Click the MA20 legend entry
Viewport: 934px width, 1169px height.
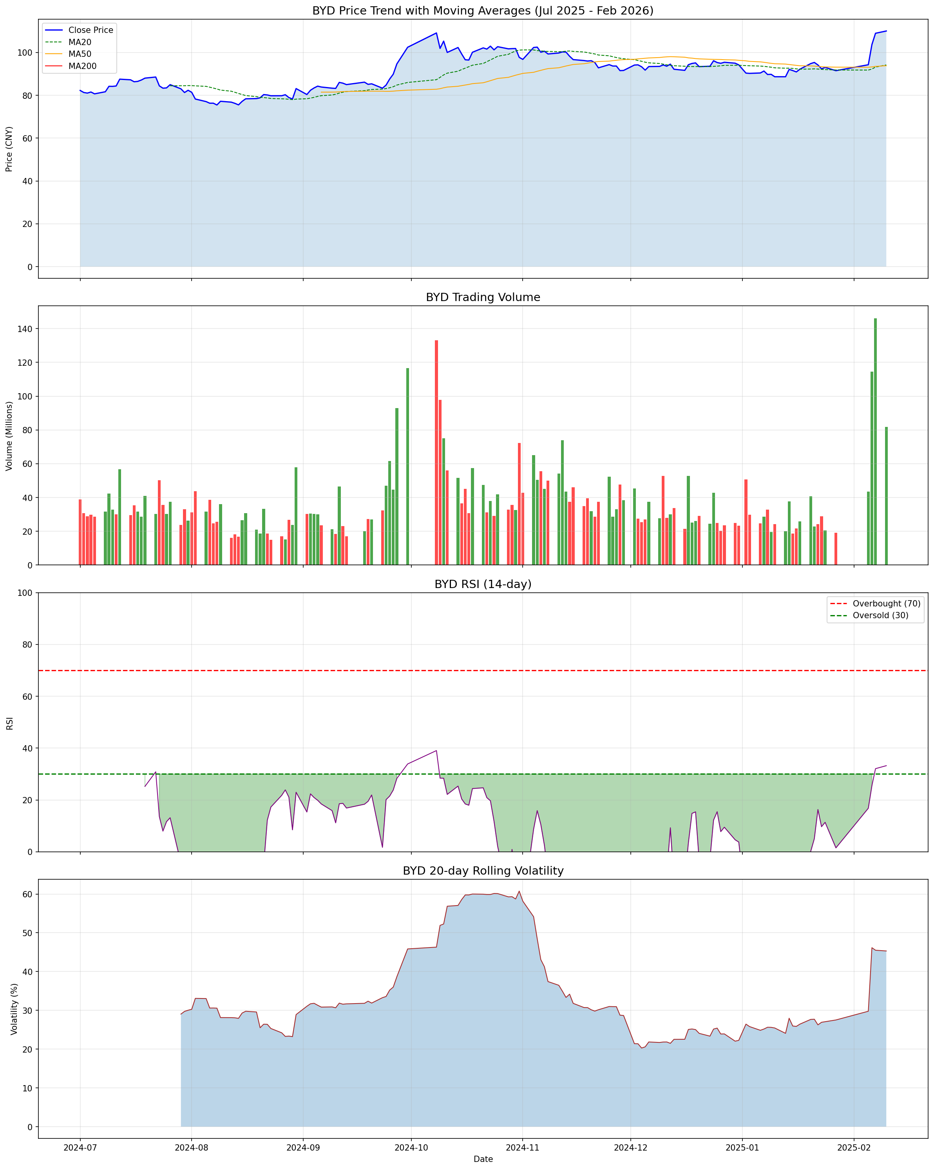pos(80,42)
